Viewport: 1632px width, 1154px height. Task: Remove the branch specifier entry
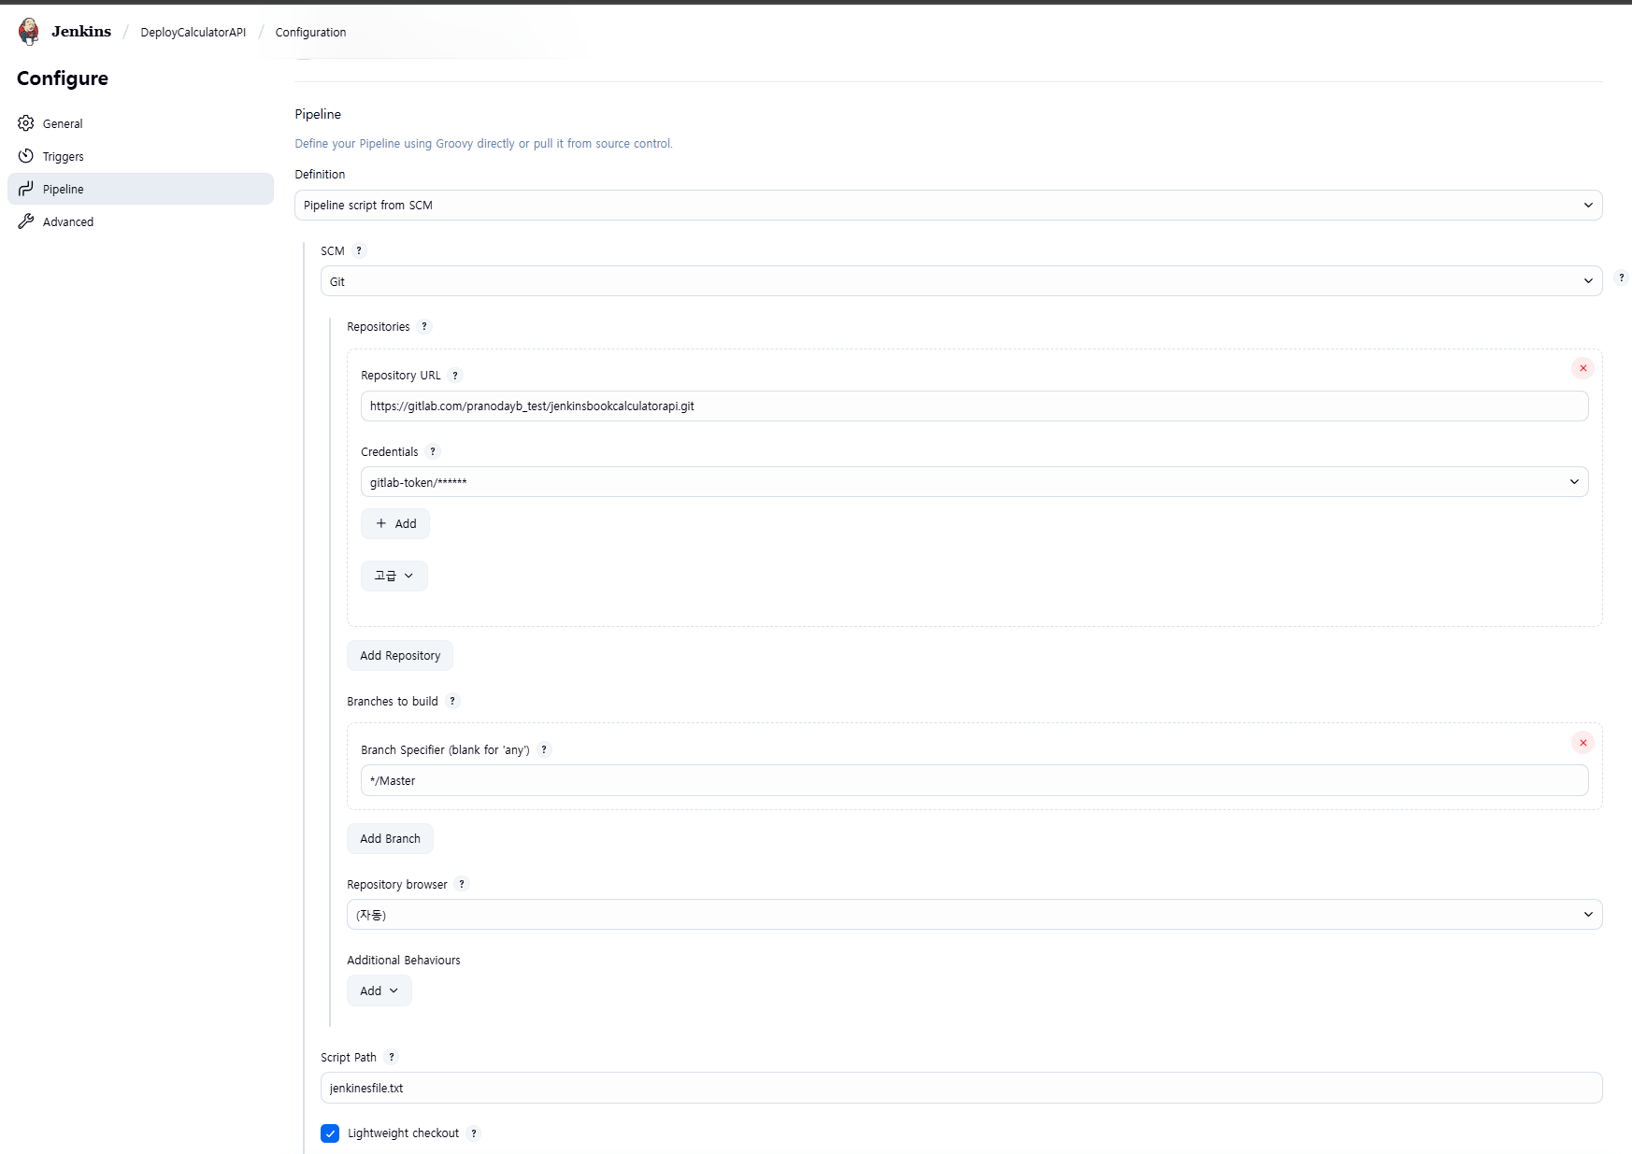[1582, 743]
